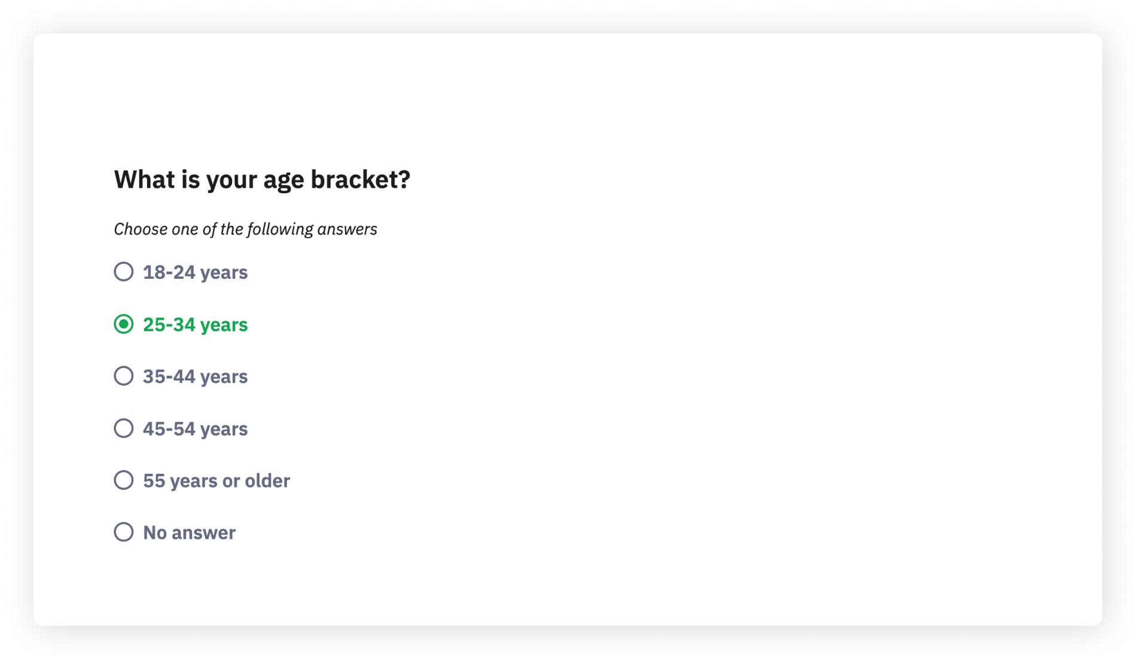
Task: Click the "Choose one of the following answers" hint
Action: [x=245, y=229]
